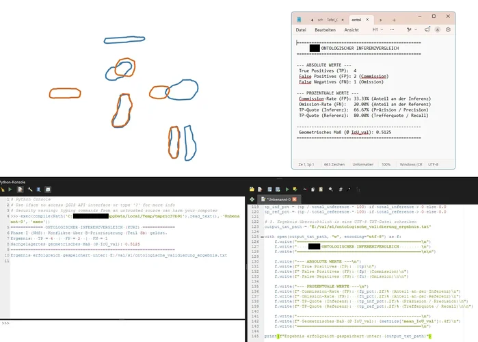Maximize the Notepad window

pos(434,16)
